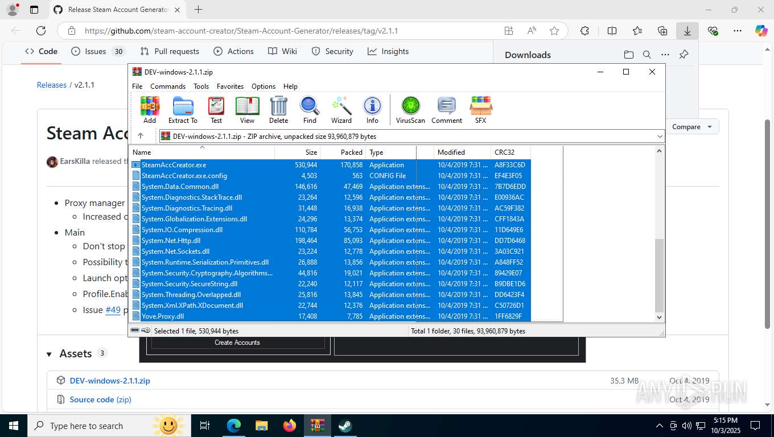Viewport: 774px width, 437px height.
Task: Open Steam from the taskbar
Action: 345,426
